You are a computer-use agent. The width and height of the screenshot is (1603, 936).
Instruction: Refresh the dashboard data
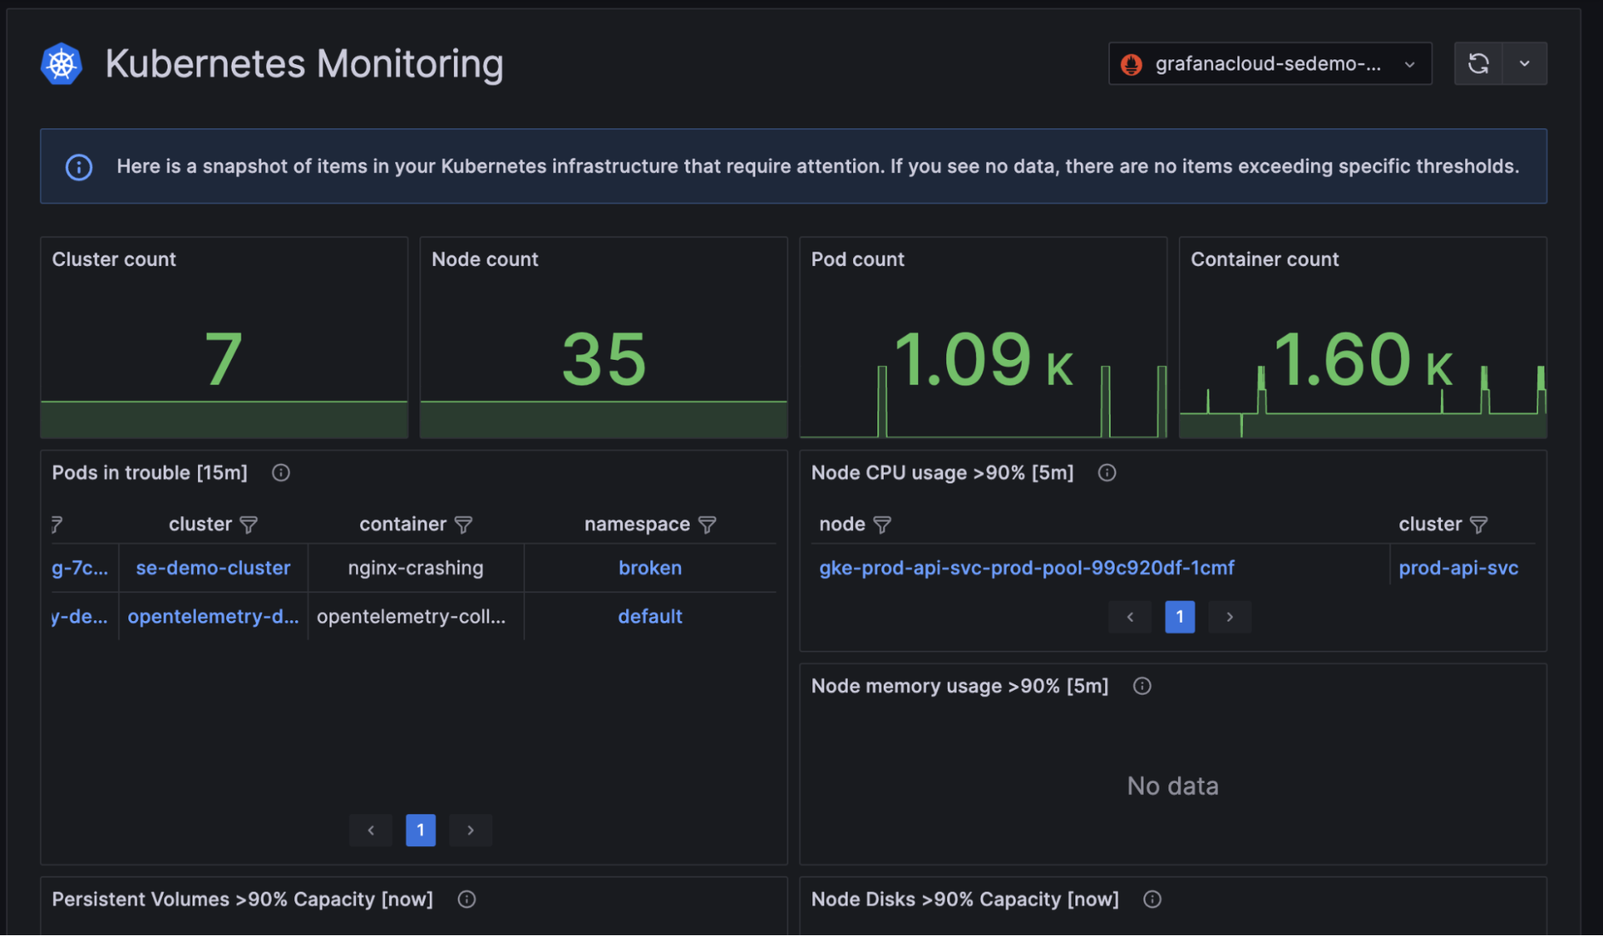[1480, 63]
